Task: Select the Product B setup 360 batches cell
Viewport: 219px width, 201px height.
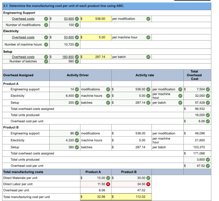Action: point(65,147)
